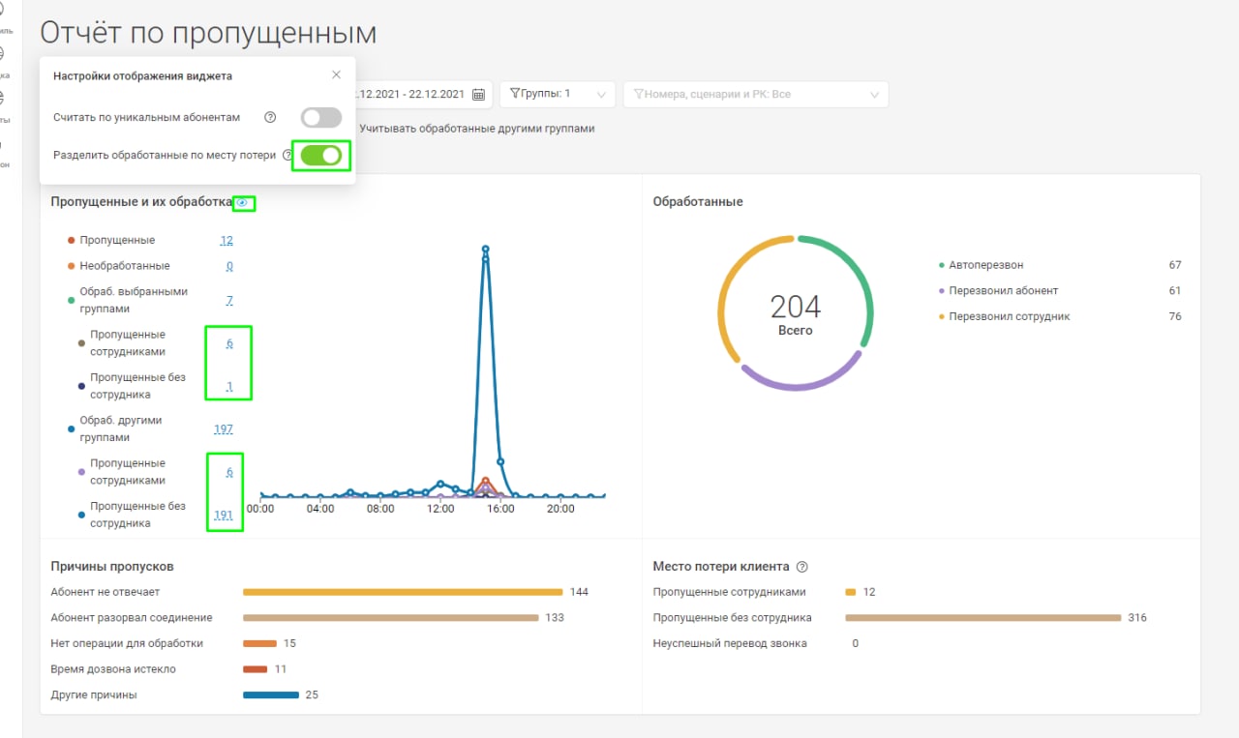Click the value '67' next to Автоперезвон
The height and width of the screenshot is (738, 1239).
1175,265
